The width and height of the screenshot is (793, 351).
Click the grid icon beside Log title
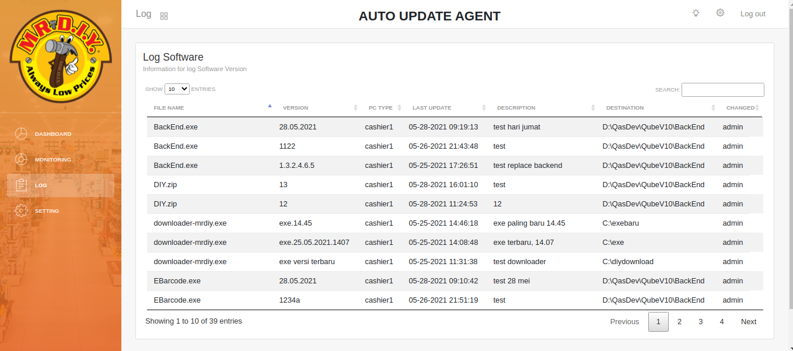click(164, 16)
